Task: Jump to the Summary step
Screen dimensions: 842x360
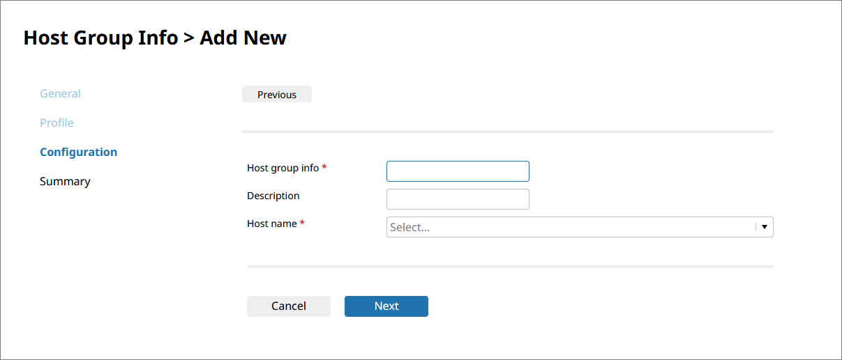Action: coord(65,181)
